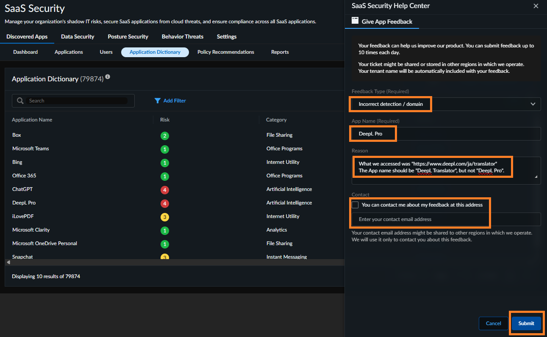
Task: Click the Risk column header
Action: coord(165,120)
